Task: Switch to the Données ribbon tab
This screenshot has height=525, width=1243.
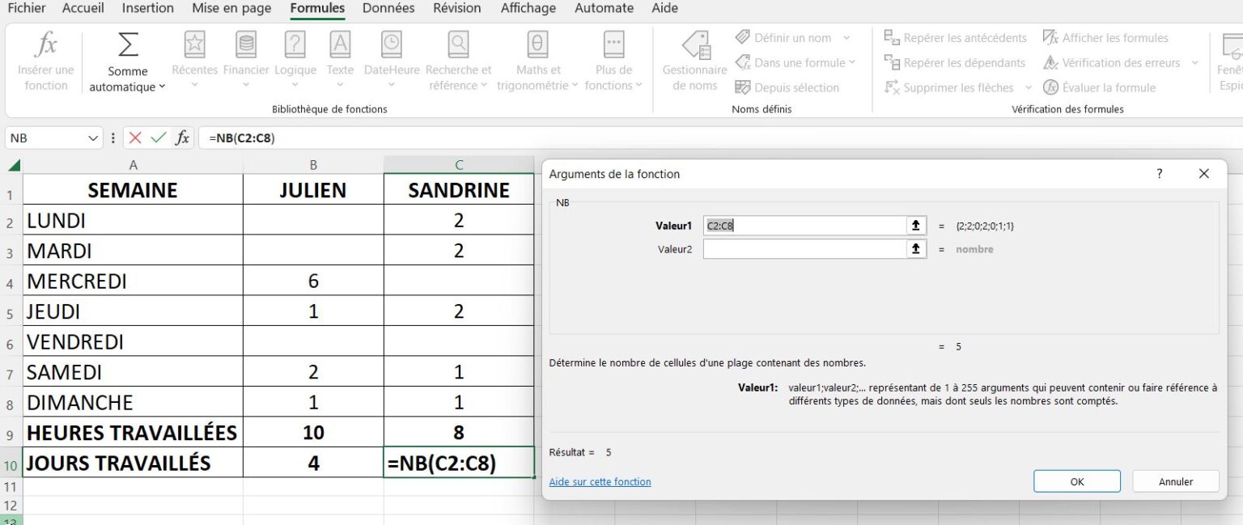Action: (388, 8)
